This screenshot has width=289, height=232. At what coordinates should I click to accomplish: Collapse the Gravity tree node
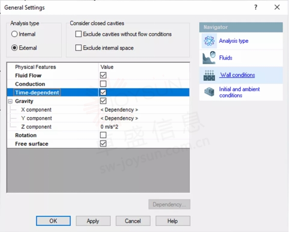click(x=10, y=101)
